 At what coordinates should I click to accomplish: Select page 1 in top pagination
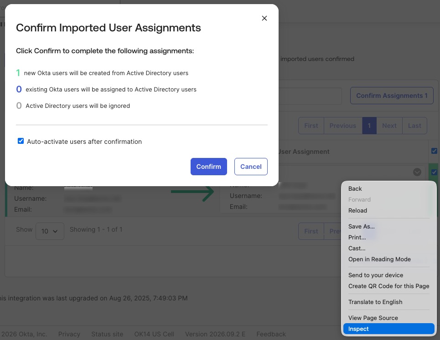coord(369,126)
